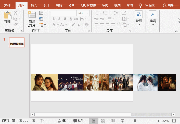Viewport: 180px width, 124px height.
Task: Switch to the Animations (动画) tab
Action: (71, 5)
